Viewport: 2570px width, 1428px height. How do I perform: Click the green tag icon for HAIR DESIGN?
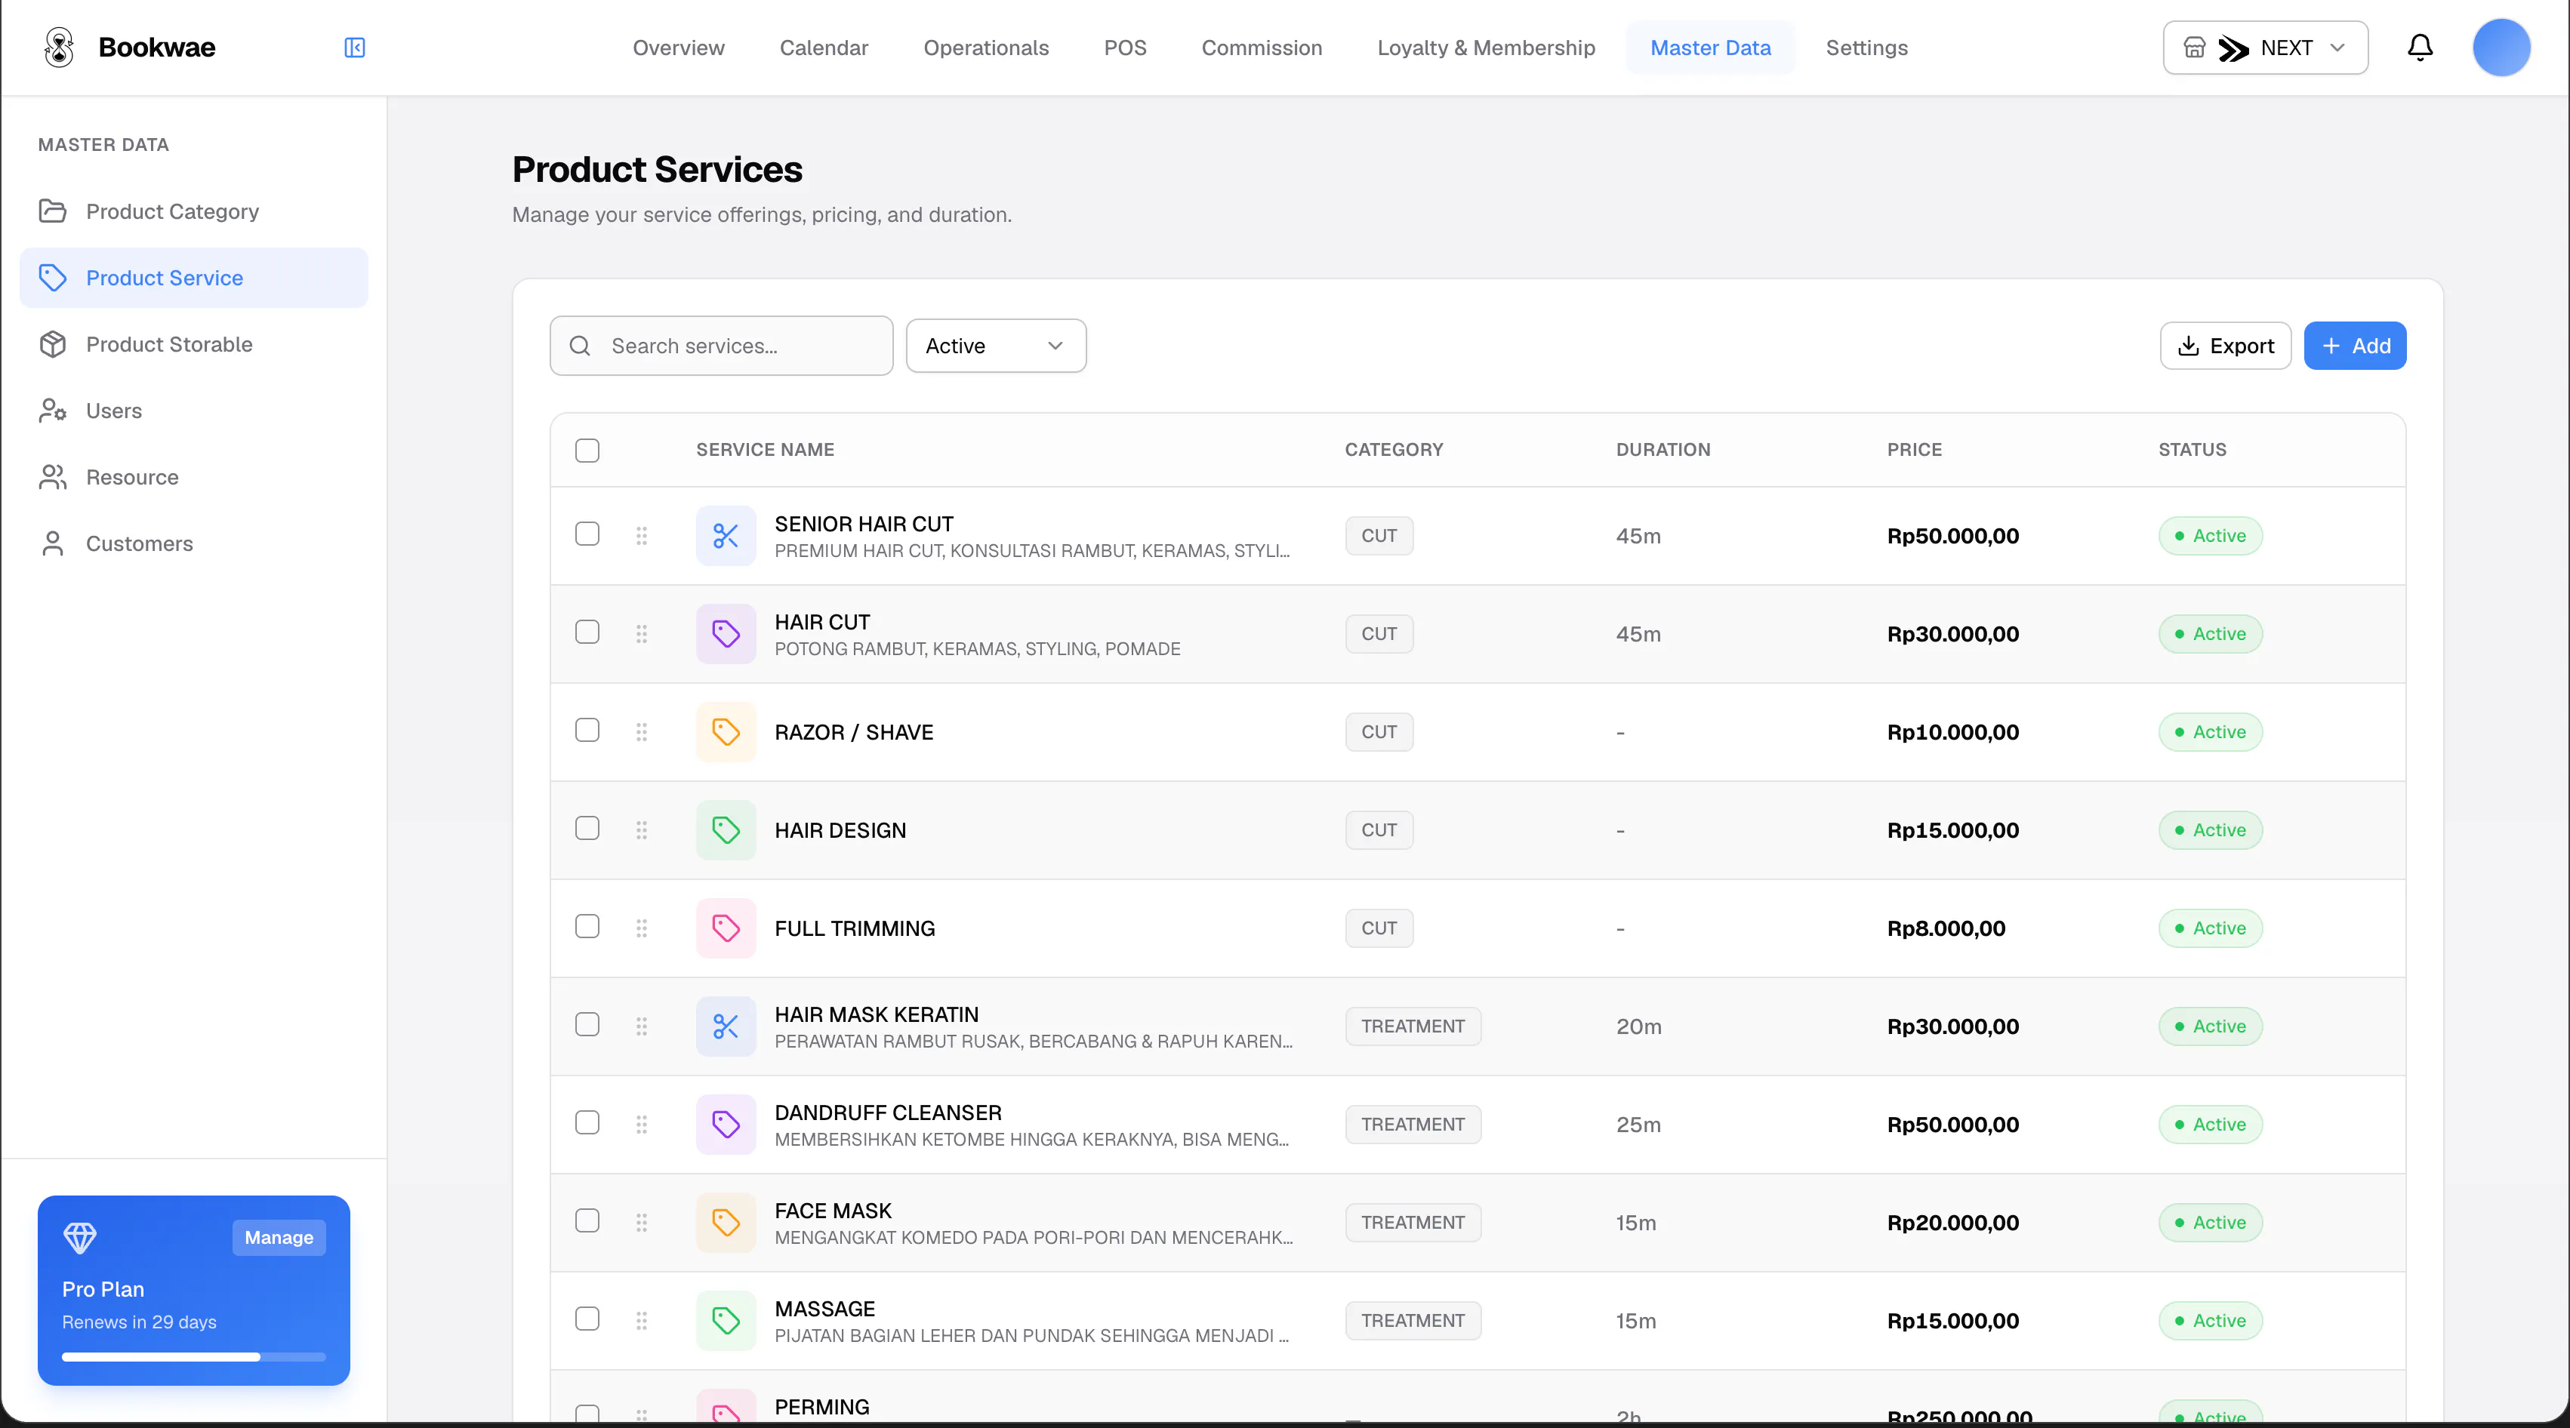point(726,829)
